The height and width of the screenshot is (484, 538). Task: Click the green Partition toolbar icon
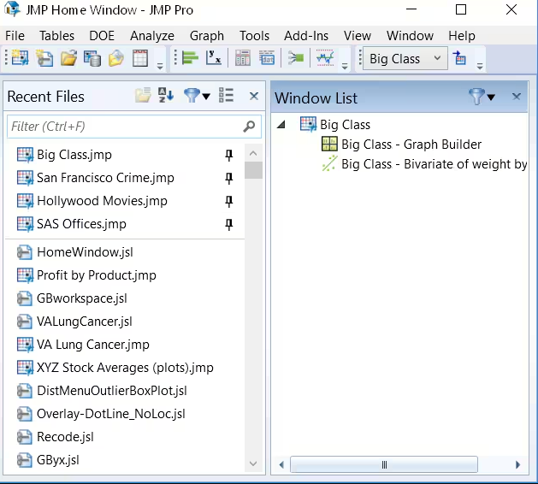(x=296, y=58)
